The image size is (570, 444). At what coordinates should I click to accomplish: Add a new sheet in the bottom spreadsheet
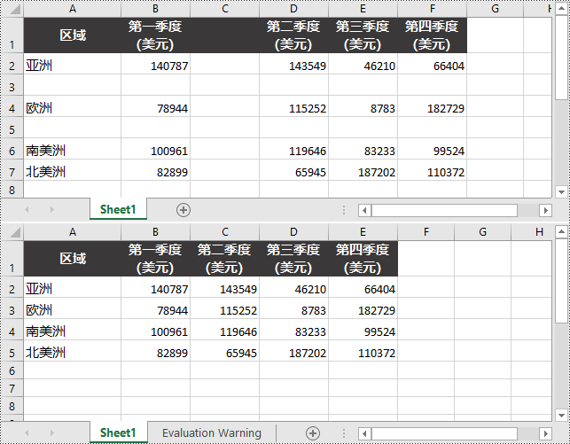tap(313, 433)
